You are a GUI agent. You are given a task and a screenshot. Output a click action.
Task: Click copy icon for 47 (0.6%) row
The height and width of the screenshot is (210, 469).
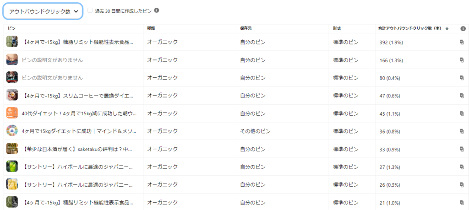462,96
